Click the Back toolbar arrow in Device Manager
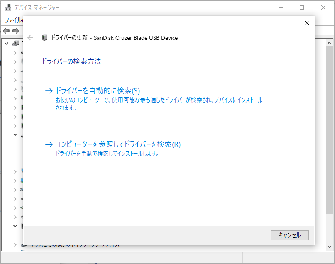 [x=6, y=31]
